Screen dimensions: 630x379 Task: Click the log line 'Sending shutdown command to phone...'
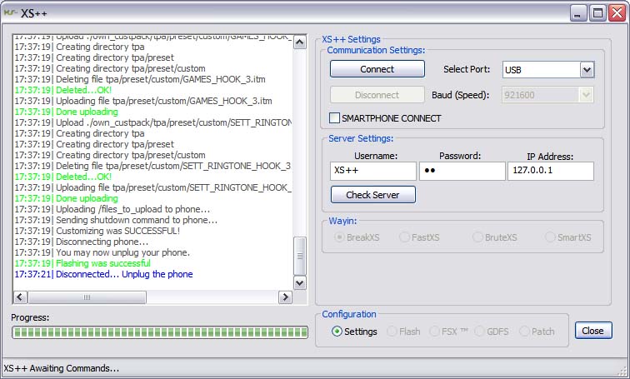[116, 220]
